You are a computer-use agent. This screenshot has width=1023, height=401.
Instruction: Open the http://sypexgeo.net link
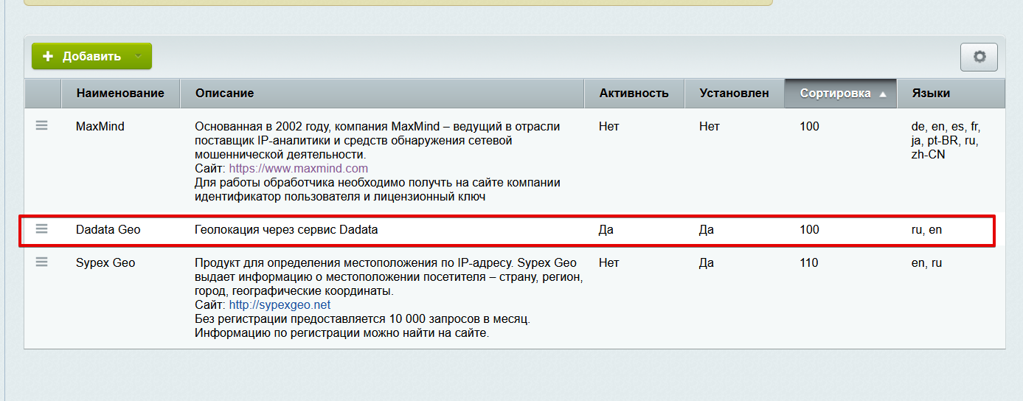click(280, 305)
